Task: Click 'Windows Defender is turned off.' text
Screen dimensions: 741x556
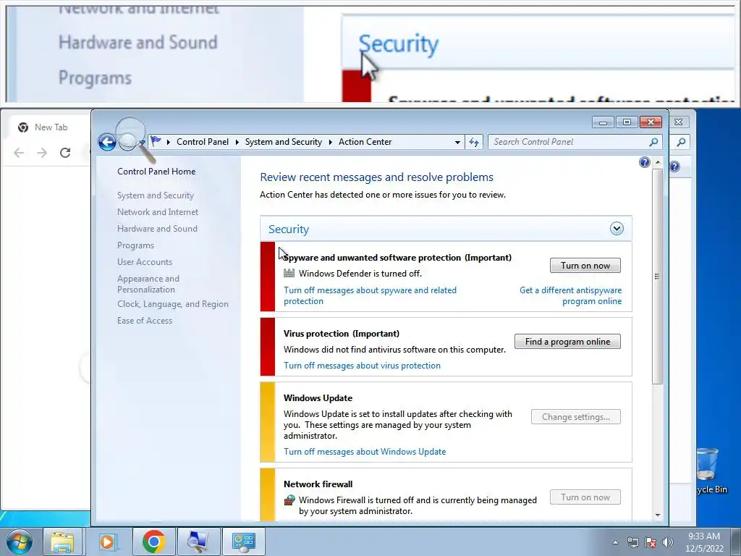Action: 360,273
